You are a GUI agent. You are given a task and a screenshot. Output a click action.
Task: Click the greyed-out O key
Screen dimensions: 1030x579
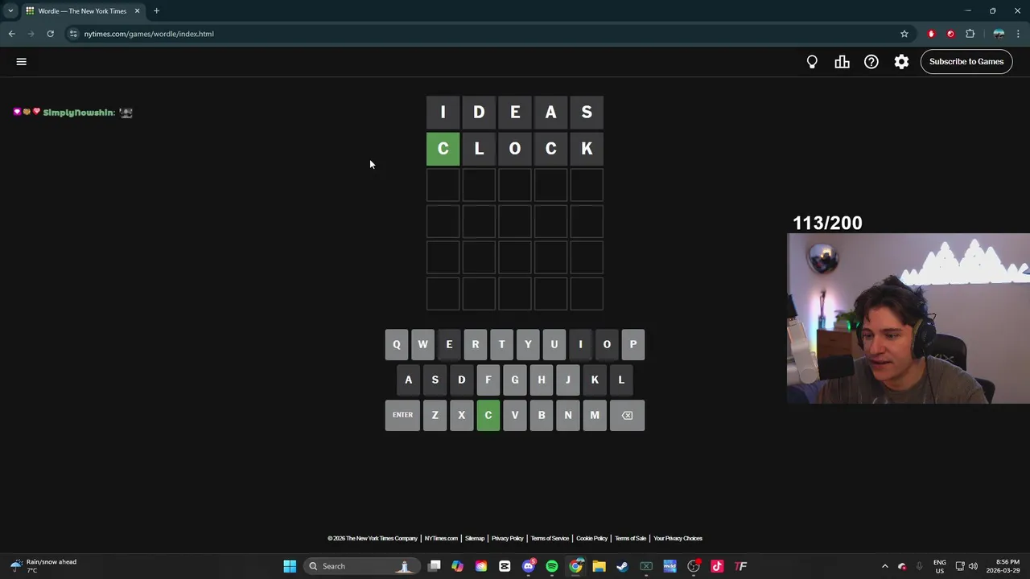(x=607, y=344)
